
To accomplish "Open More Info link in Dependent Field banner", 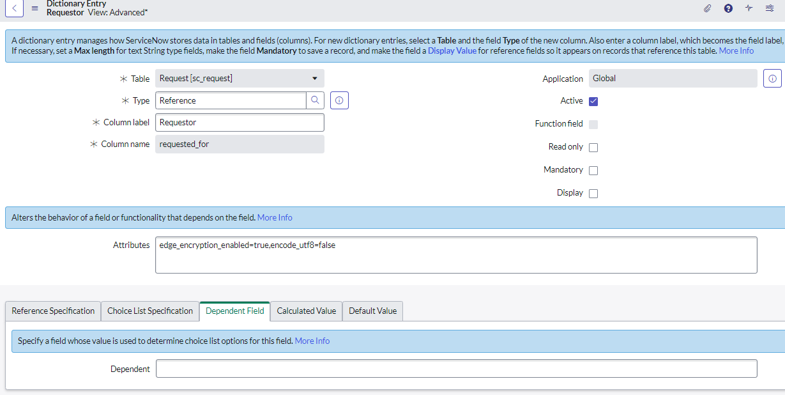I will (312, 341).
